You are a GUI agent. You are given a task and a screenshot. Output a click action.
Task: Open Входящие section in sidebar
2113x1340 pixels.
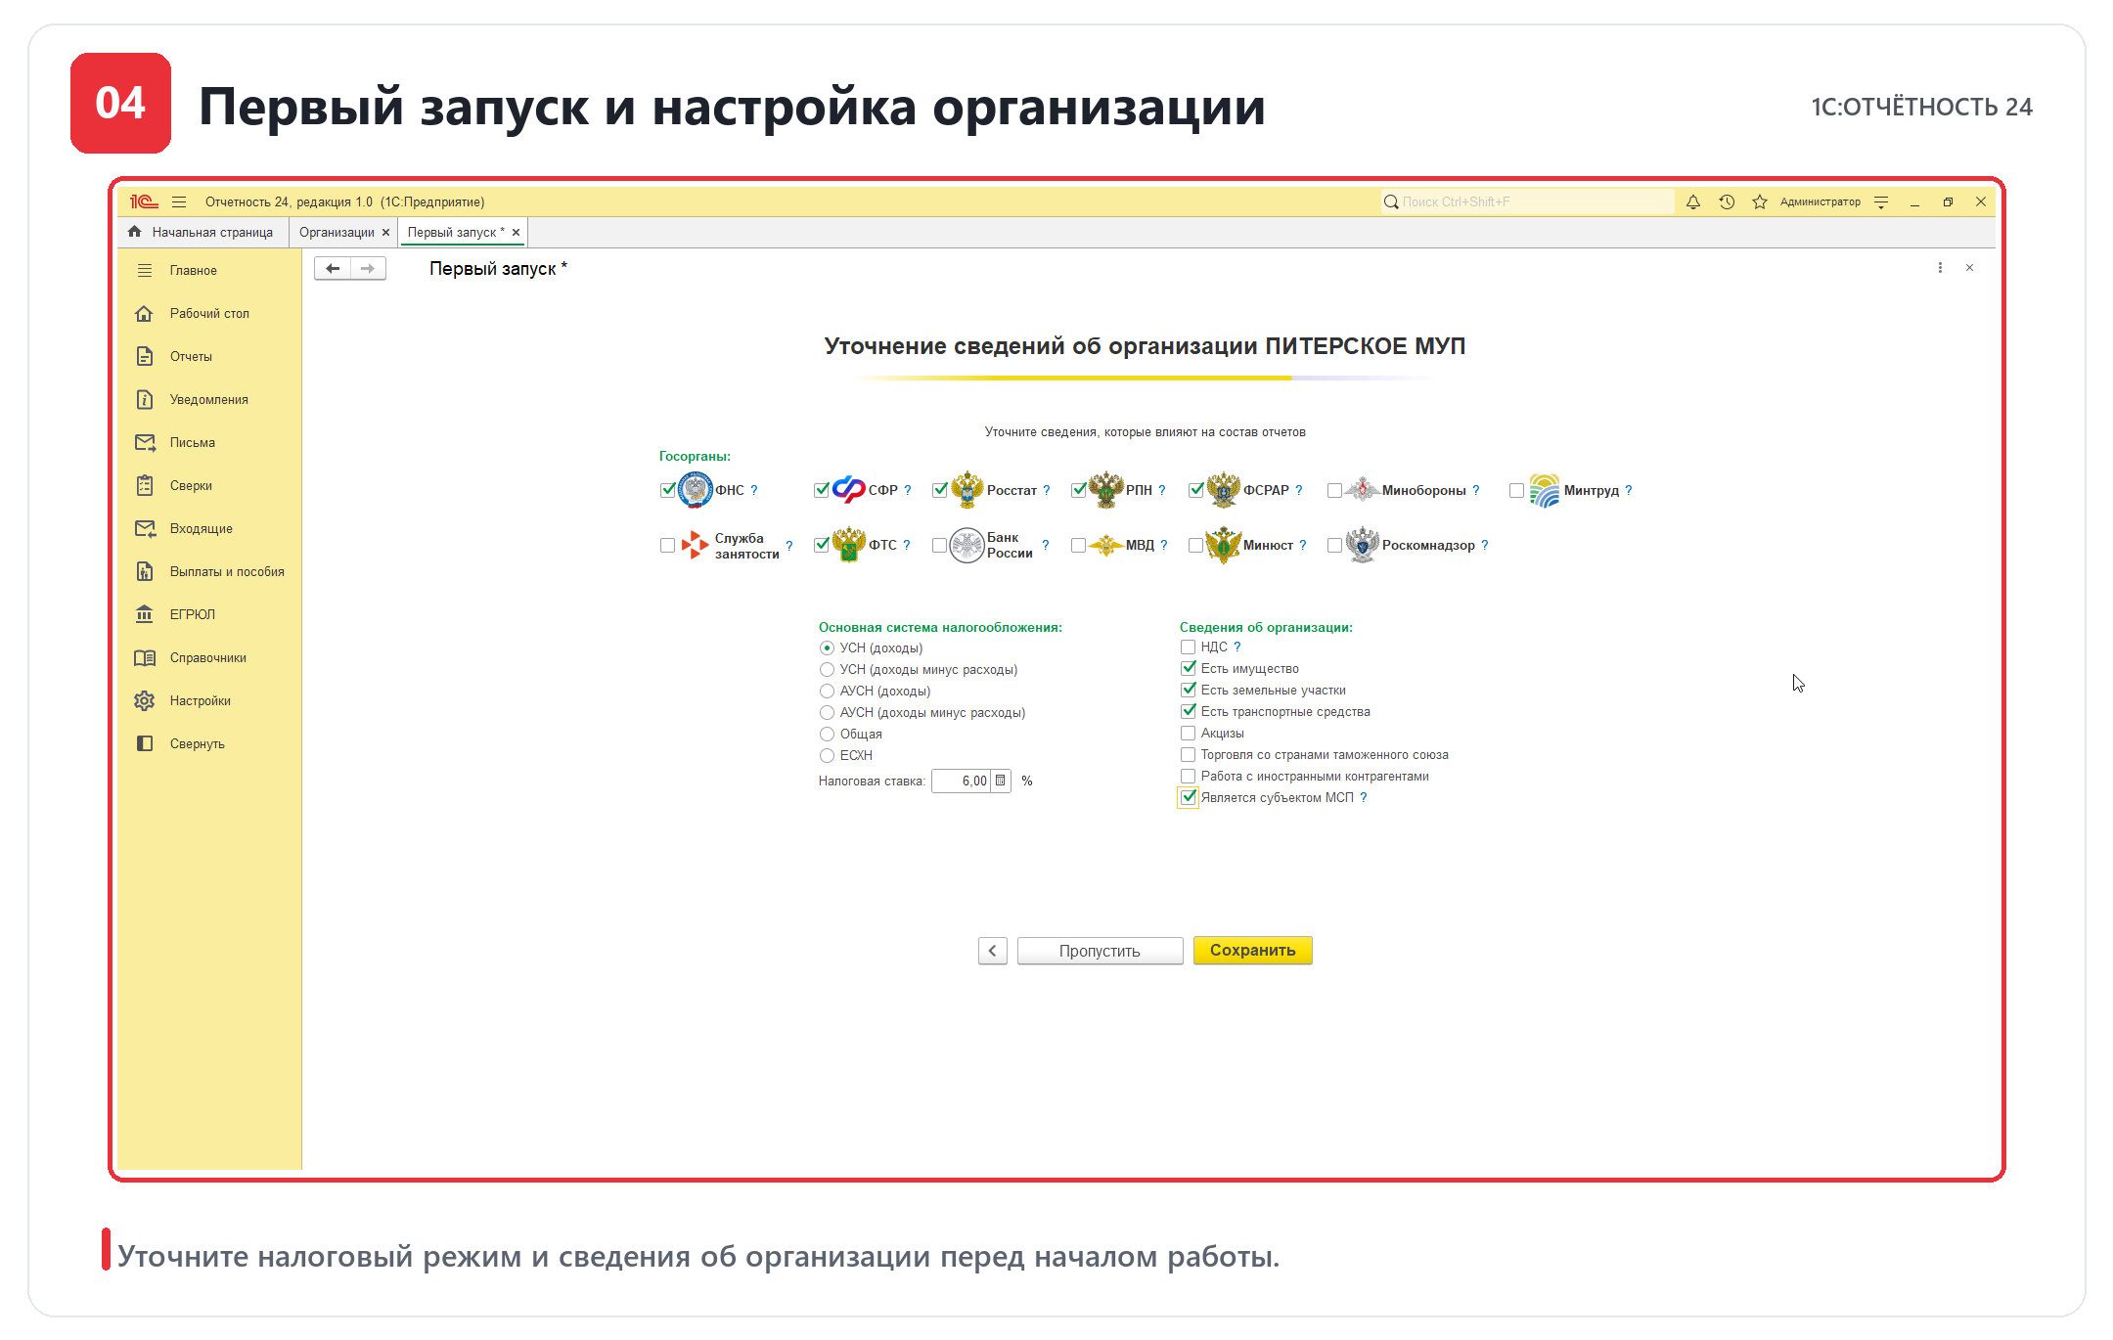(209, 528)
